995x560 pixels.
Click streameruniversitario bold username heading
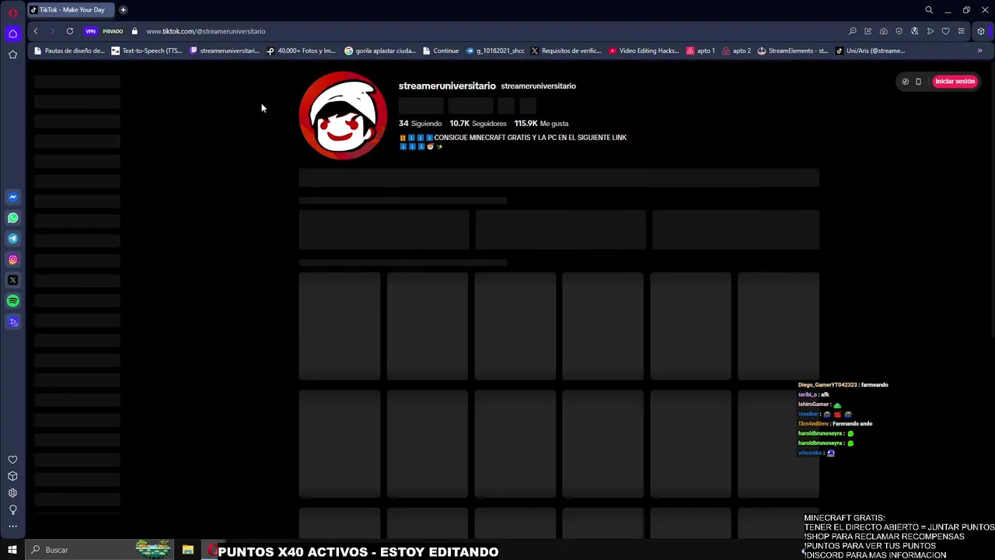[x=447, y=86]
